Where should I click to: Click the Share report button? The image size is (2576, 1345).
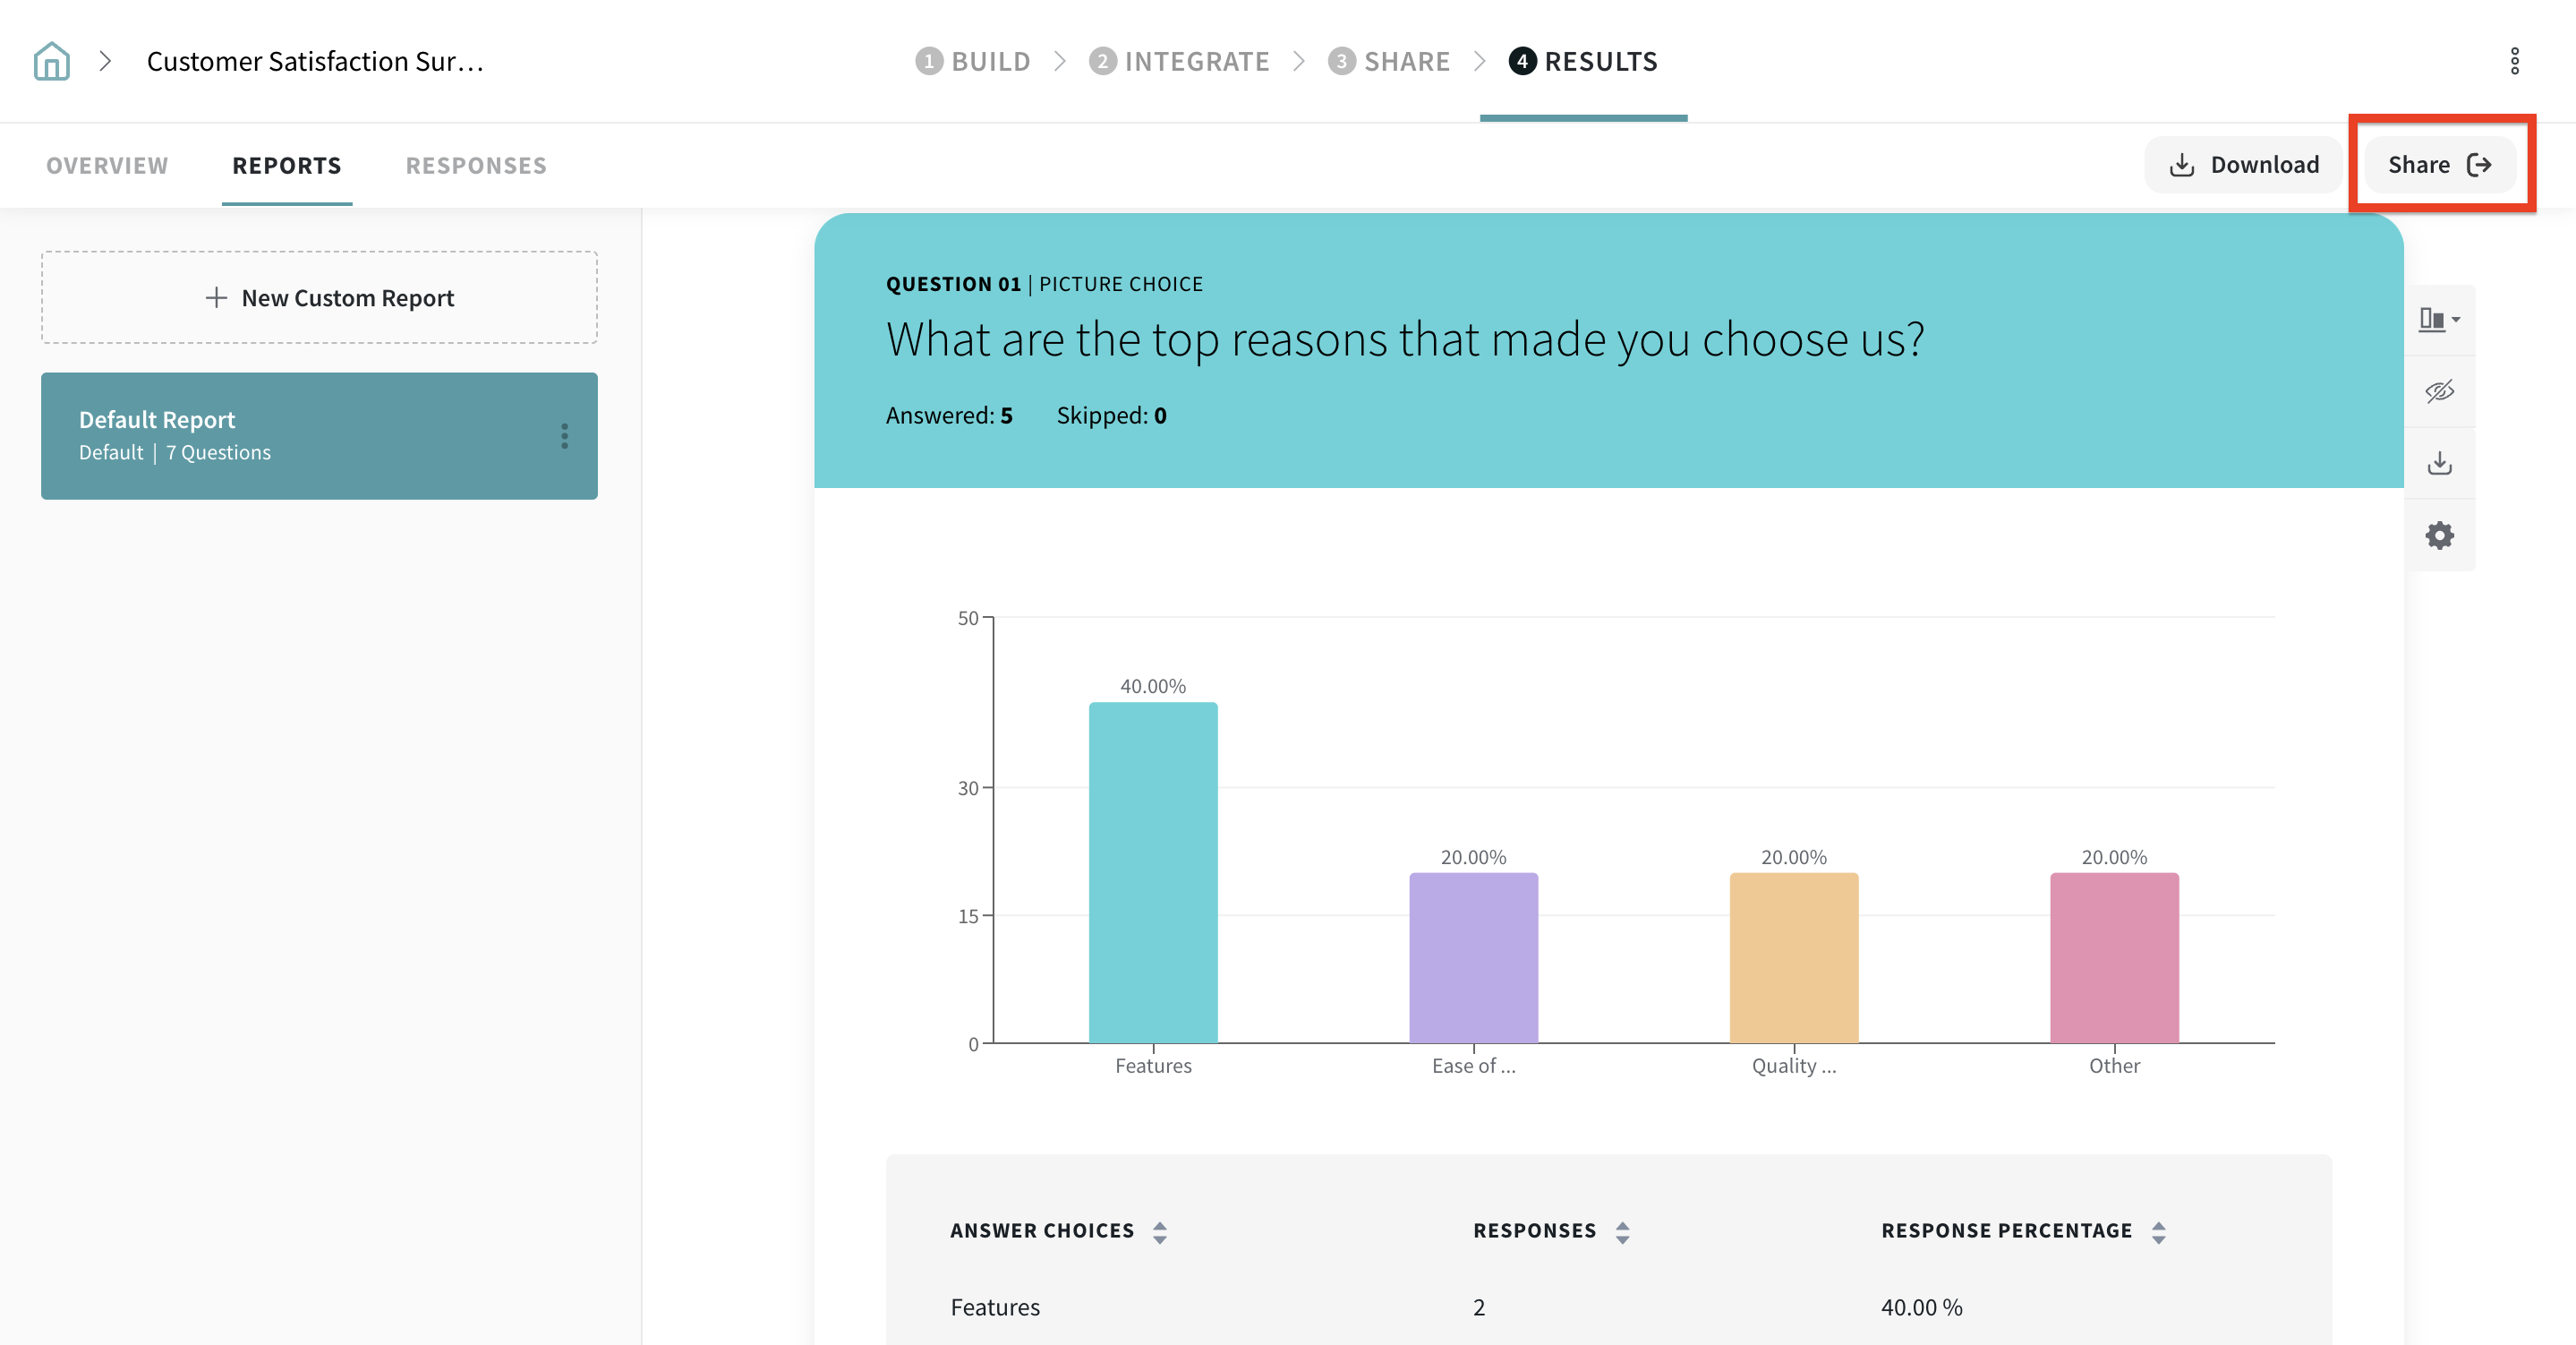[x=2439, y=165]
